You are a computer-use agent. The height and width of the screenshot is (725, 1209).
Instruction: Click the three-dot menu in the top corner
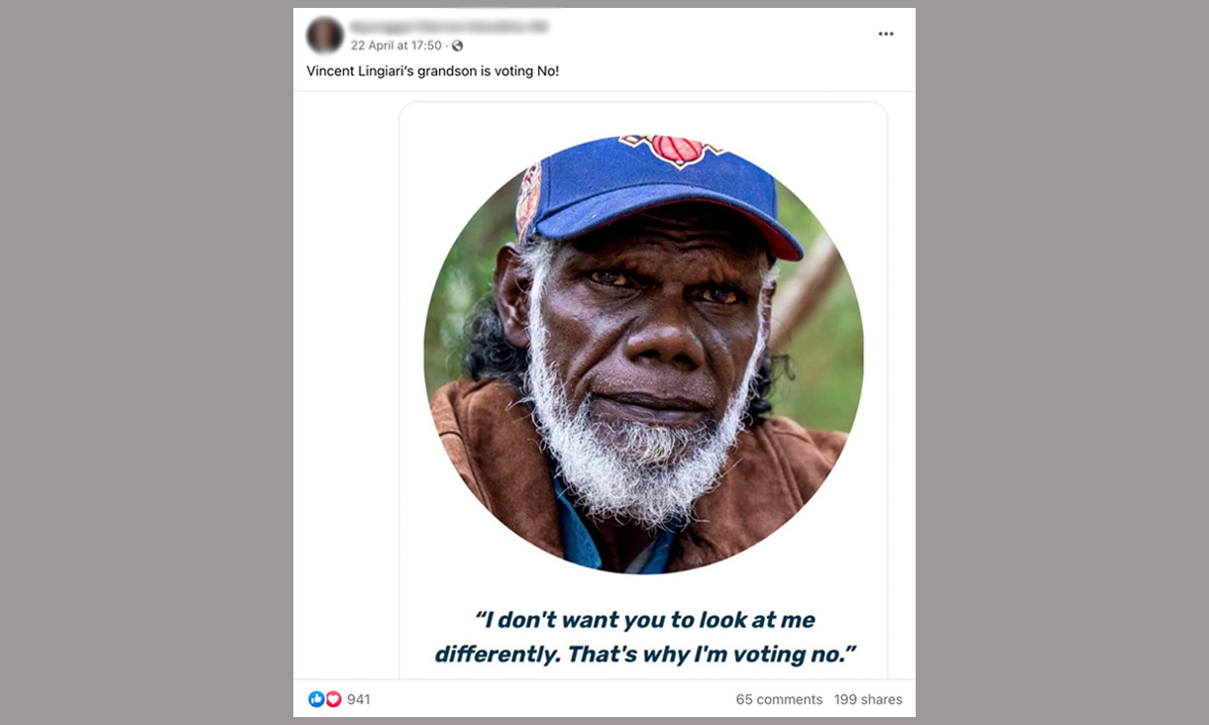pos(886,33)
